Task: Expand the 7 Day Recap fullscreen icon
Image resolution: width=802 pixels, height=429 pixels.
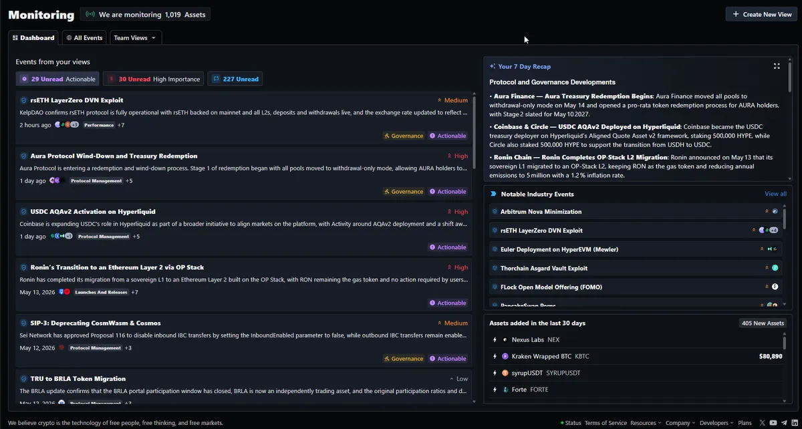Action: pyautogui.click(x=777, y=66)
